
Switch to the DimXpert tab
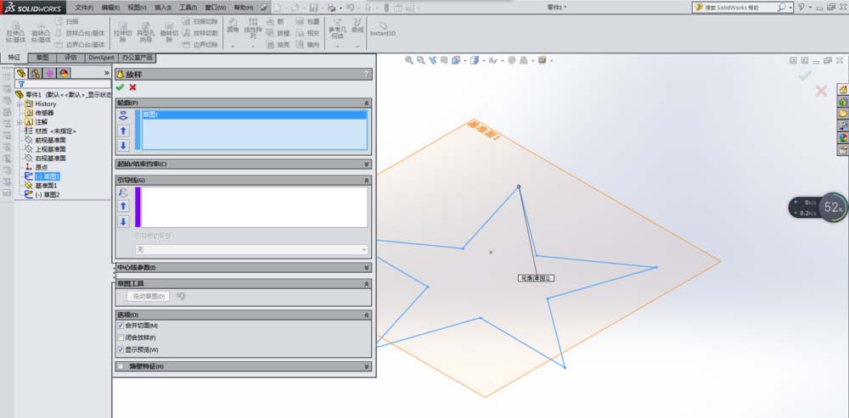[x=101, y=58]
